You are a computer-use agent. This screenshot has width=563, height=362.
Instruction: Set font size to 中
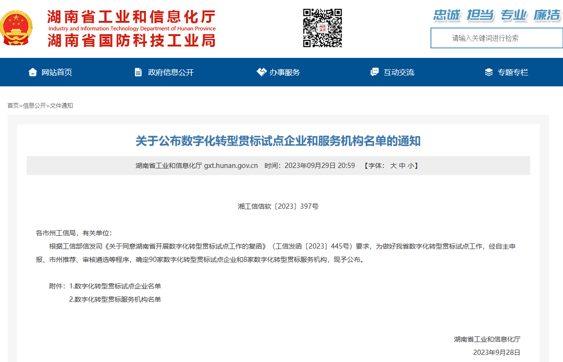[402, 166]
